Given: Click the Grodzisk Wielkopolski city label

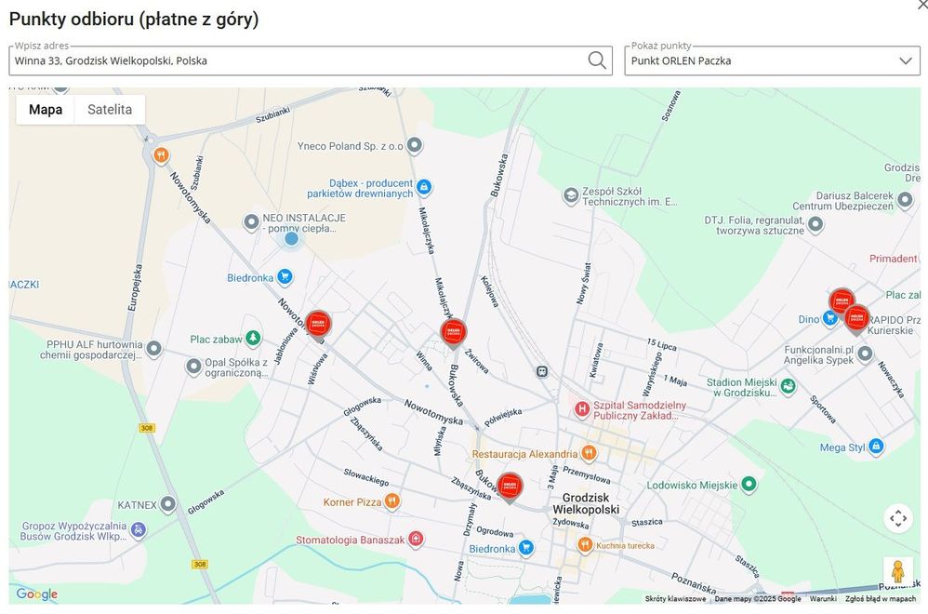Looking at the screenshot, I should (x=586, y=503).
